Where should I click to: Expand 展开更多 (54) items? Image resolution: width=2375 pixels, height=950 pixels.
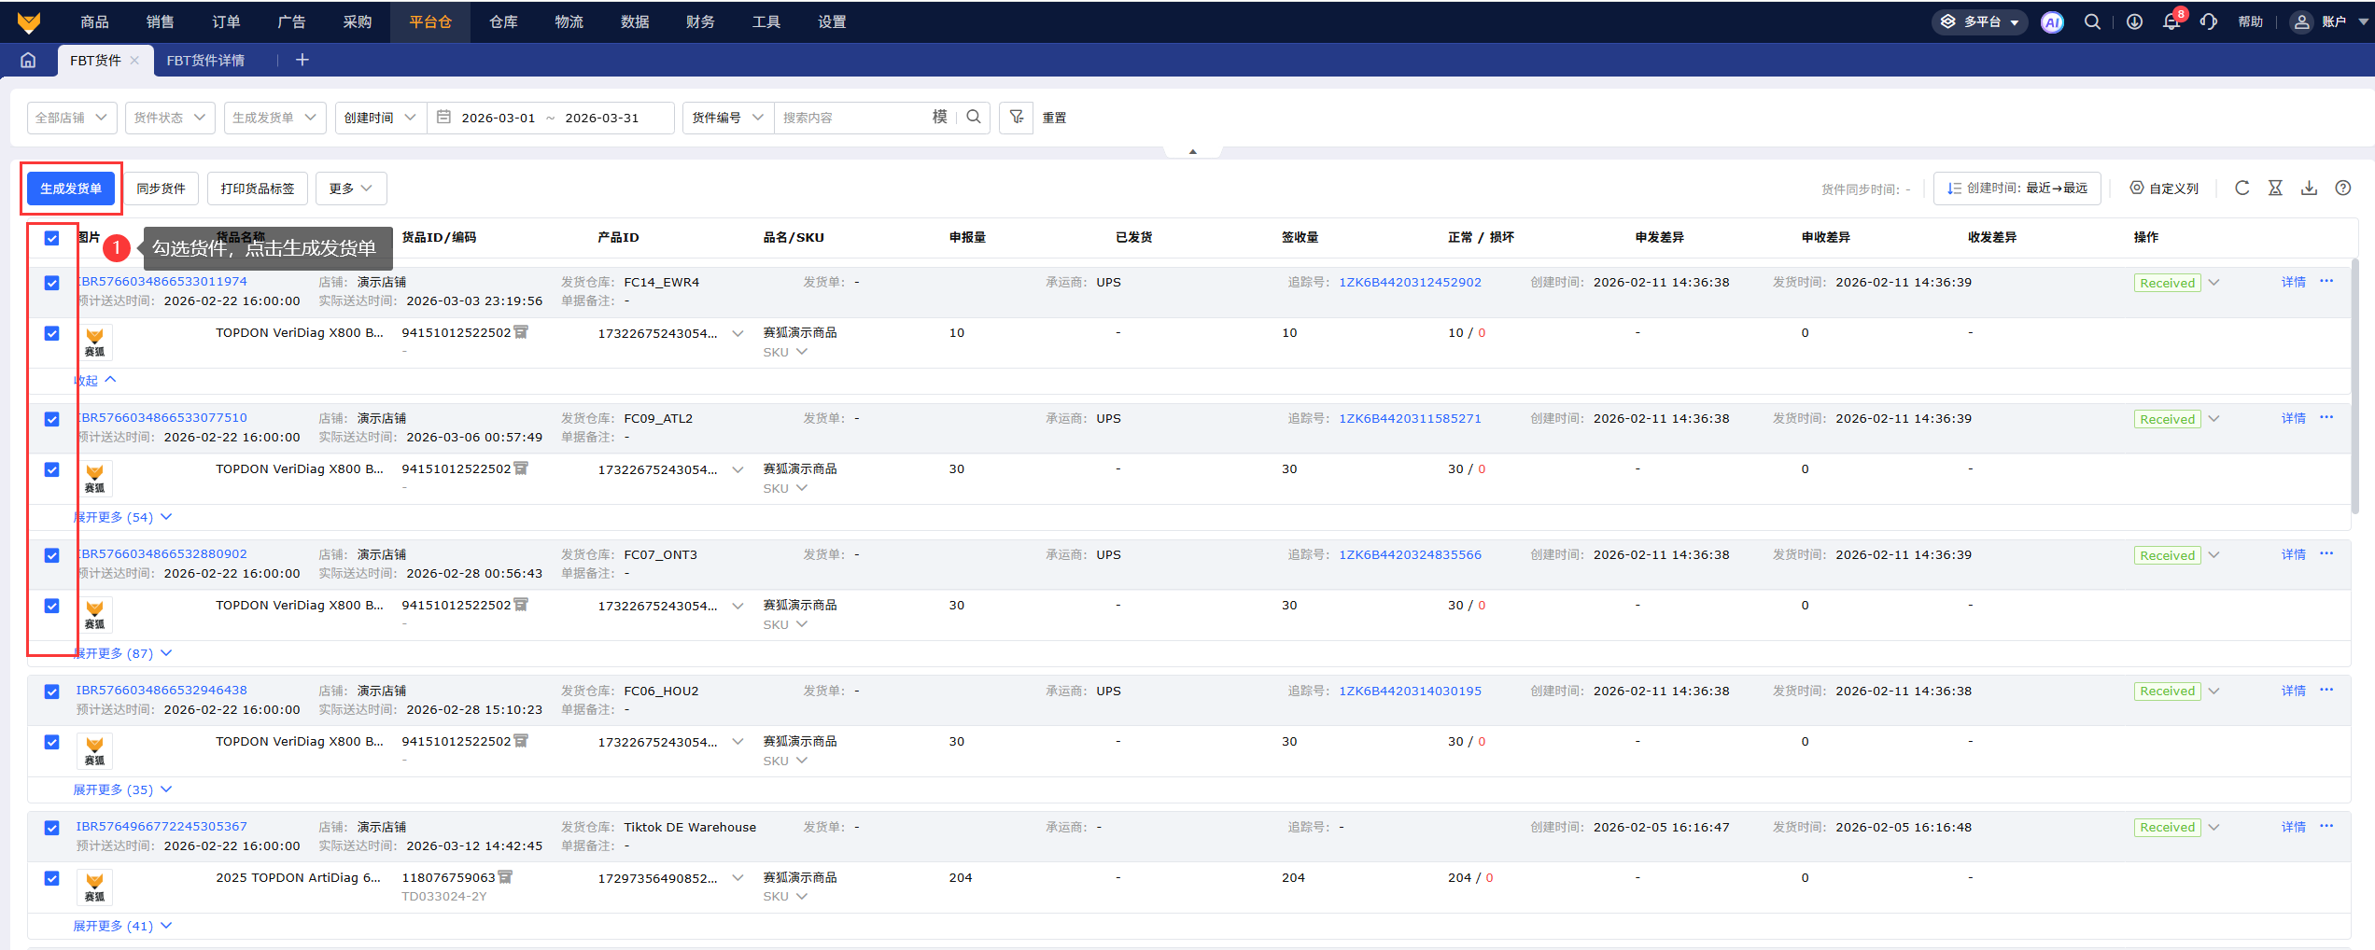point(122,517)
